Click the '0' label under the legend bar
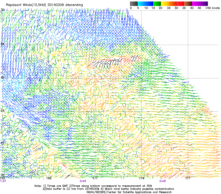This screenshot has width=221, height=194. [131, 8]
